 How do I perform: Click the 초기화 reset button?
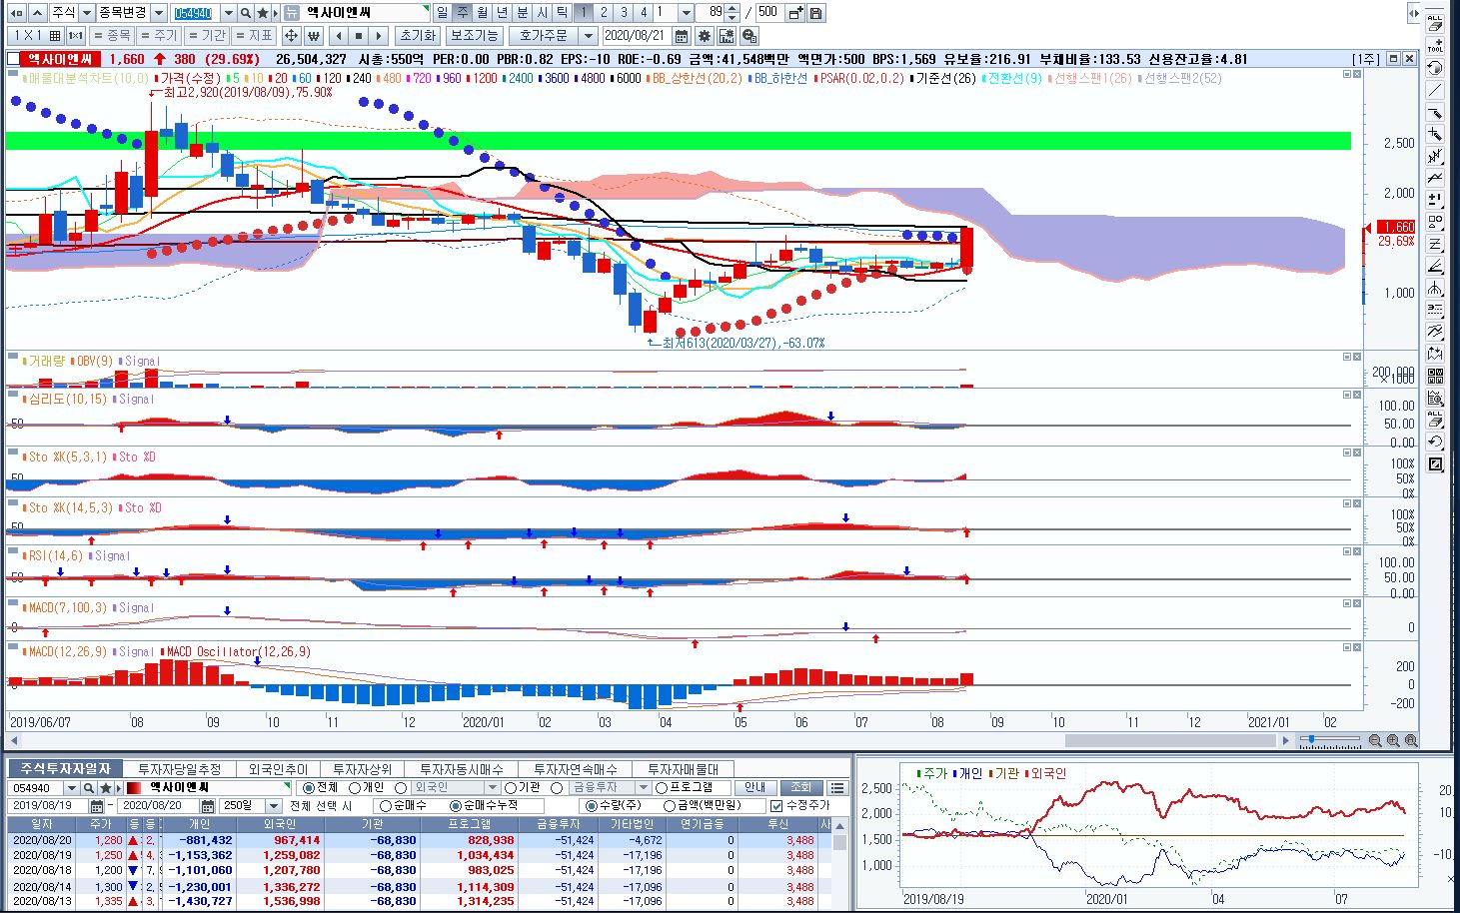click(417, 36)
